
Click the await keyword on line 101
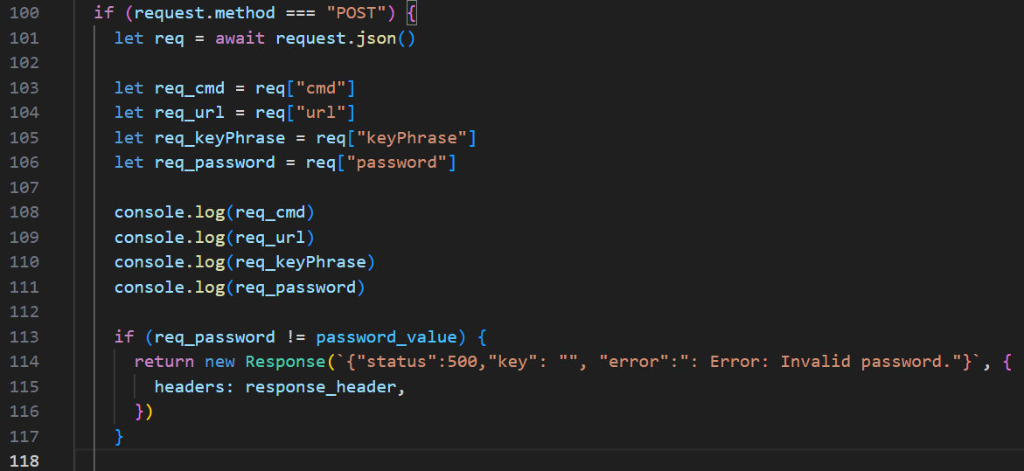[x=240, y=38]
